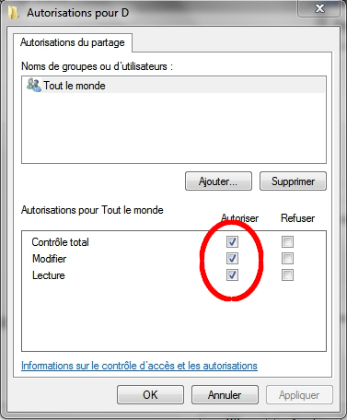Screen dimensions: 347x420
Task: Open the Autorisations du partage tab
Action: [73, 42]
